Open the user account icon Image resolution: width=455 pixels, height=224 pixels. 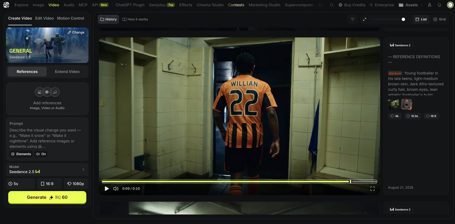pos(430,5)
